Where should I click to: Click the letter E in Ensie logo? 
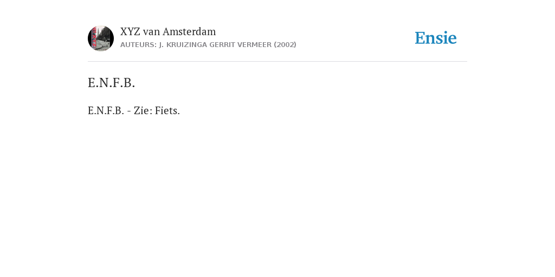420,38
